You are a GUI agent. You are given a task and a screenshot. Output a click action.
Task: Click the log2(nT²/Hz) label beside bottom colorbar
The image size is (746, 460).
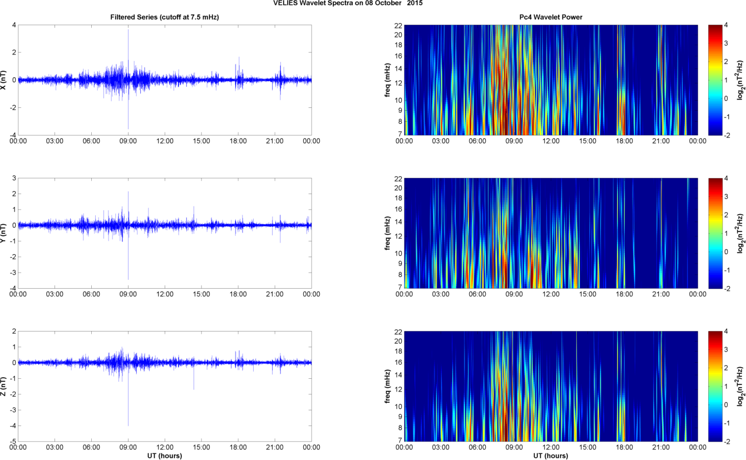click(739, 385)
